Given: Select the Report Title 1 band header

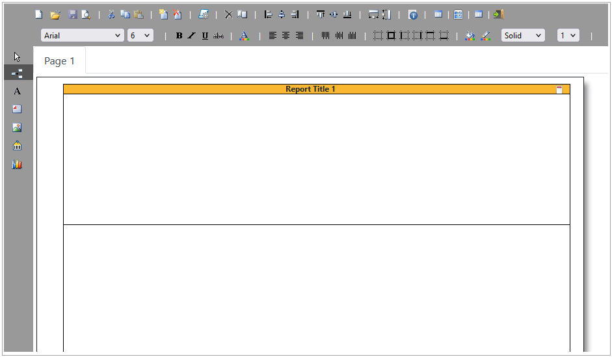Looking at the screenshot, I should (x=317, y=89).
